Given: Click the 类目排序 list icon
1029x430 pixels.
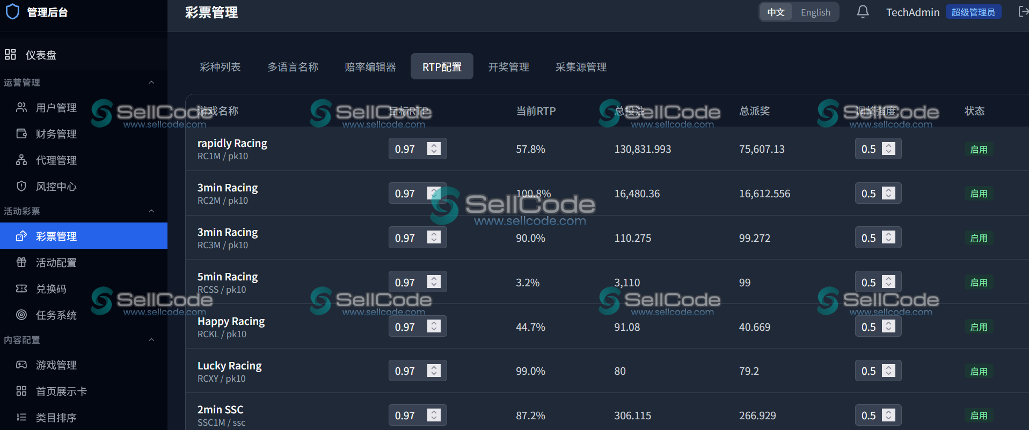Looking at the screenshot, I should [21, 417].
